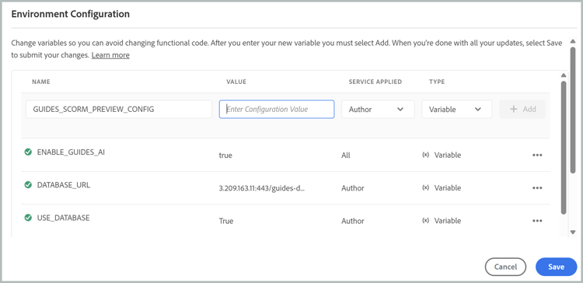Click green check icon beside DATABASE_URL
The width and height of the screenshot is (583, 283).
click(x=28, y=184)
